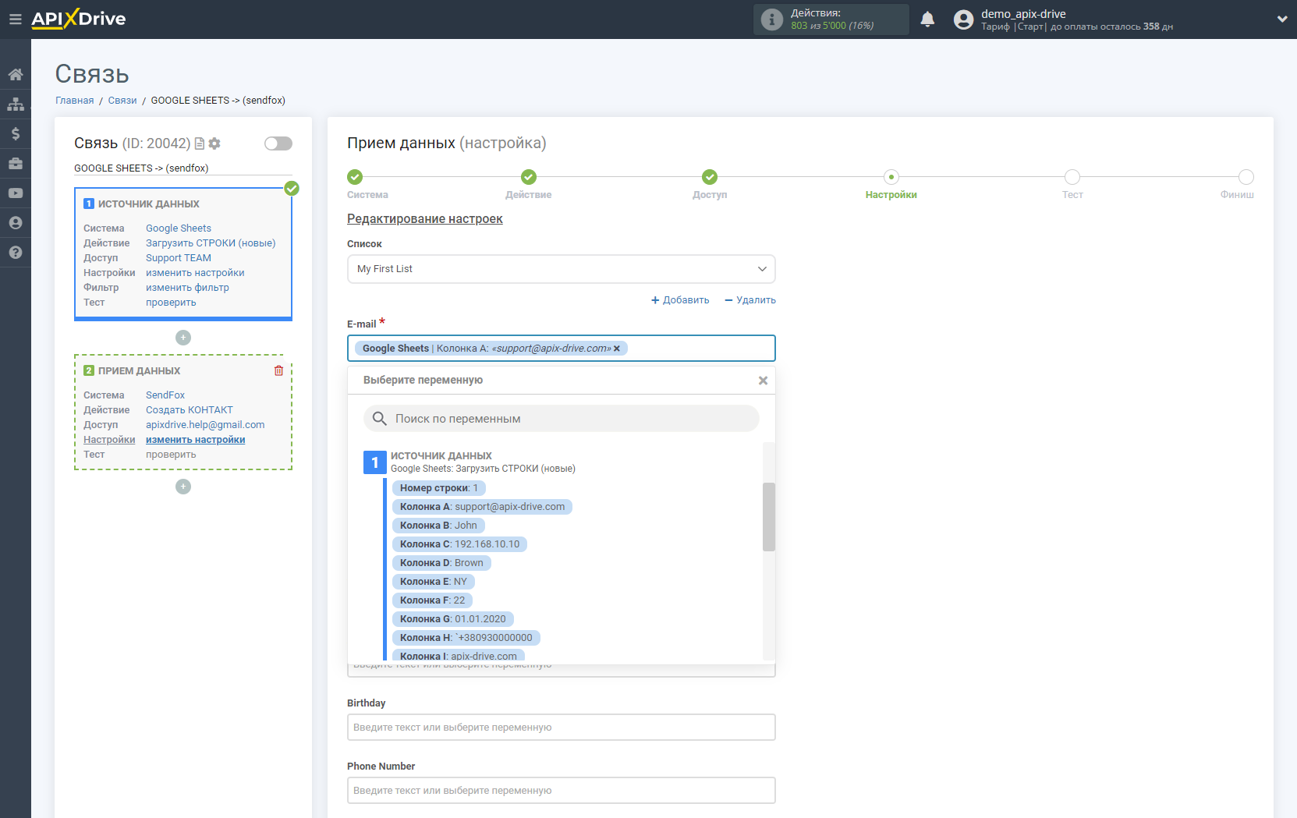Click the Phone Number input field
Image resolution: width=1297 pixels, height=818 pixels.
click(562, 791)
